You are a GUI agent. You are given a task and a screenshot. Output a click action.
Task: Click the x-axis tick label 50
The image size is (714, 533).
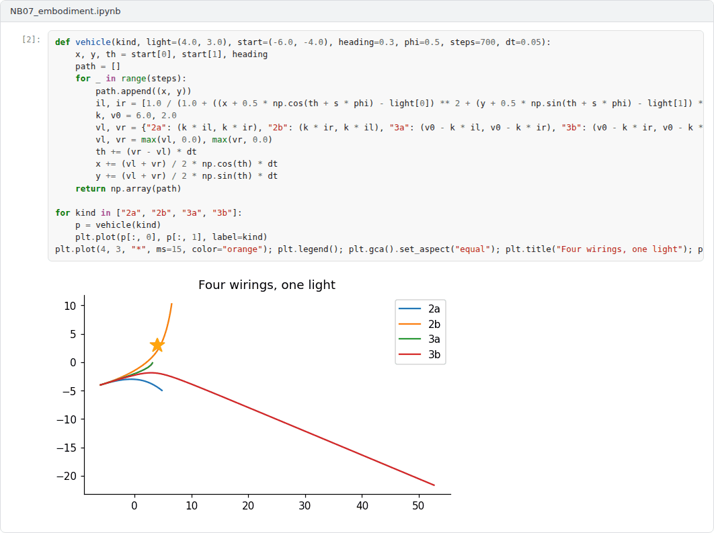tap(418, 505)
